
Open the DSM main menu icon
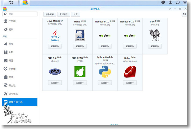(x=11, y=2)
